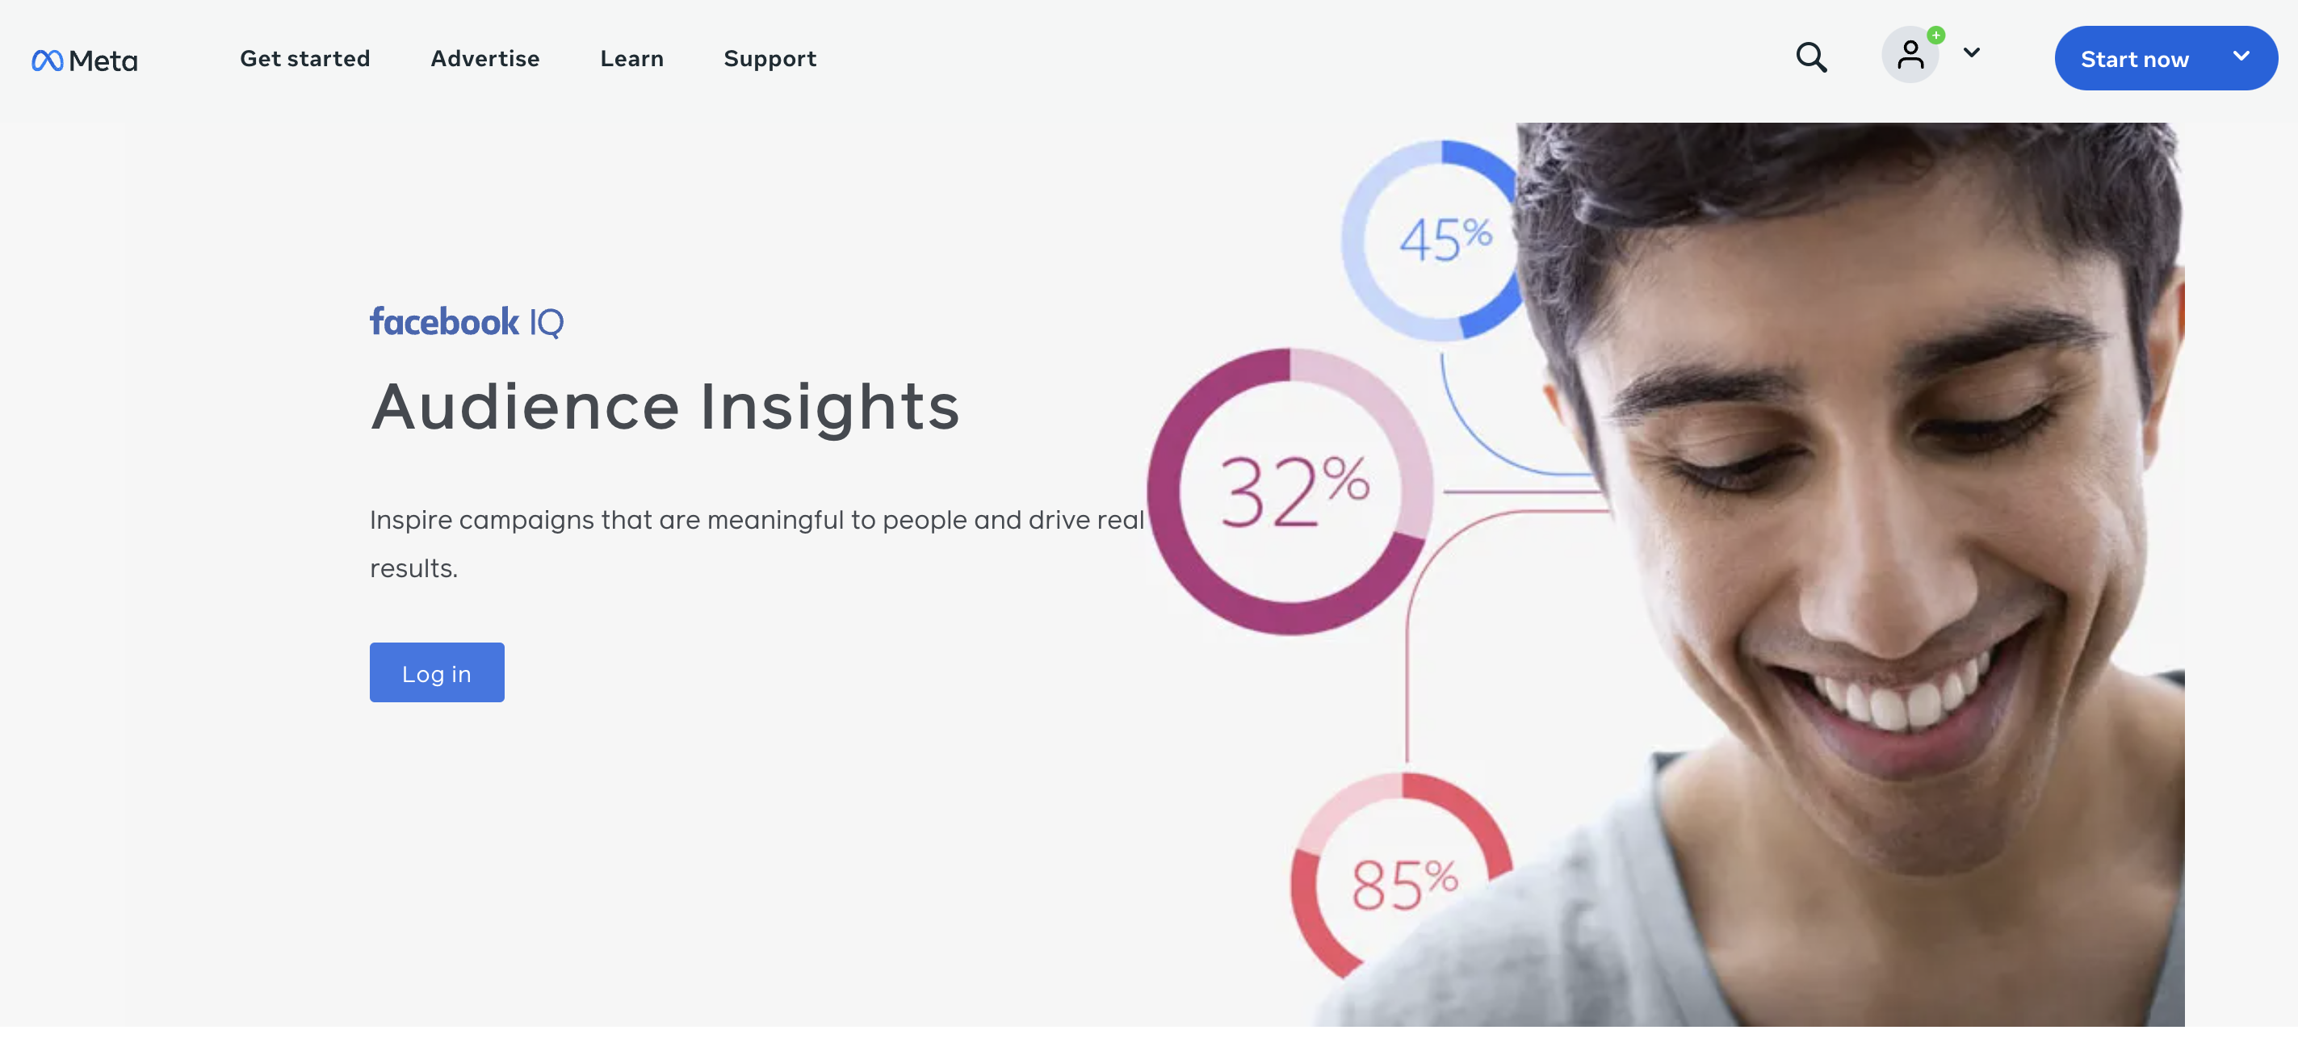Viewport: 2298px width, 1051px height.
Task: Click the Log in button
Action: [437, 672]
